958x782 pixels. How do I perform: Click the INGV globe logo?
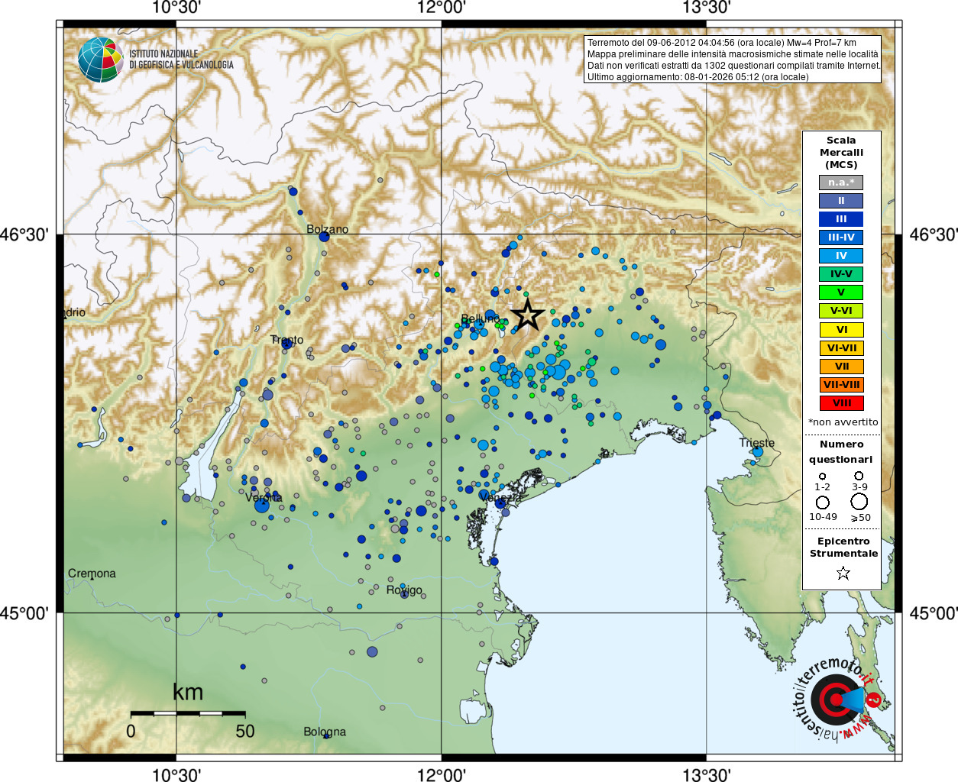pyautogui.click(x=100, y=60)
